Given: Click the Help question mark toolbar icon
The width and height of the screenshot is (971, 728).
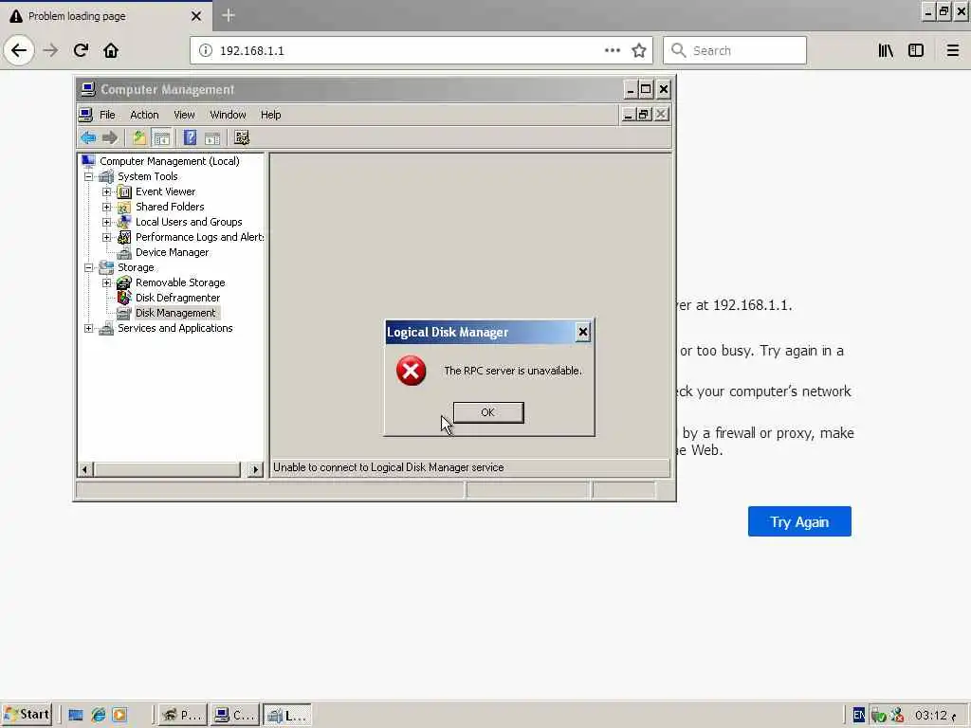Looking at the screenshot, I should pos(190,137).
